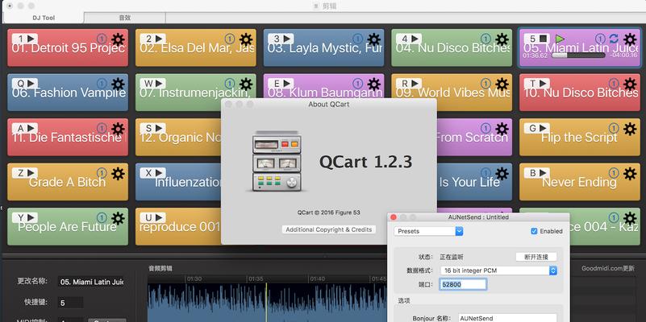Click the 更改名称 name field

pyautogui.click(x=91, y=282)
